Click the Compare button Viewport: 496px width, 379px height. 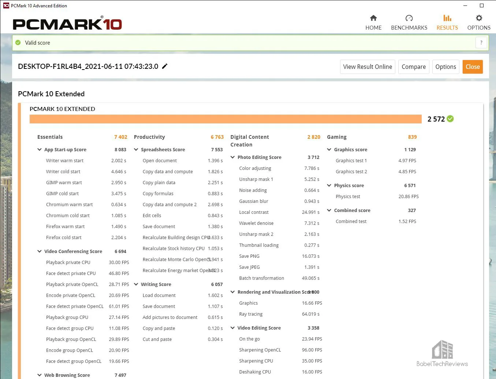coord(414,67)
